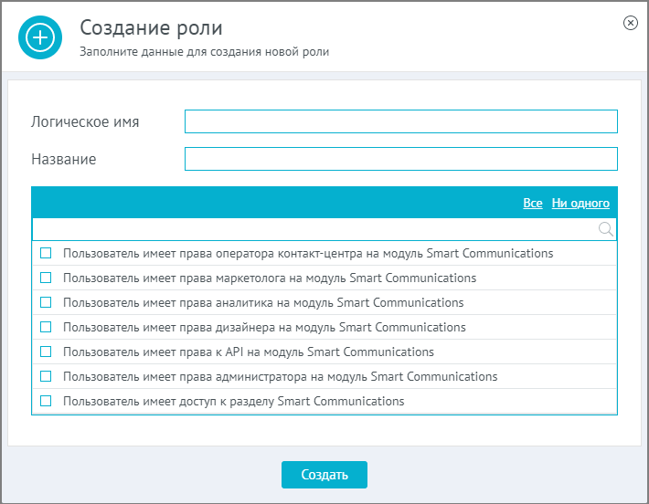Check the администратора rights checkbox

46,376
